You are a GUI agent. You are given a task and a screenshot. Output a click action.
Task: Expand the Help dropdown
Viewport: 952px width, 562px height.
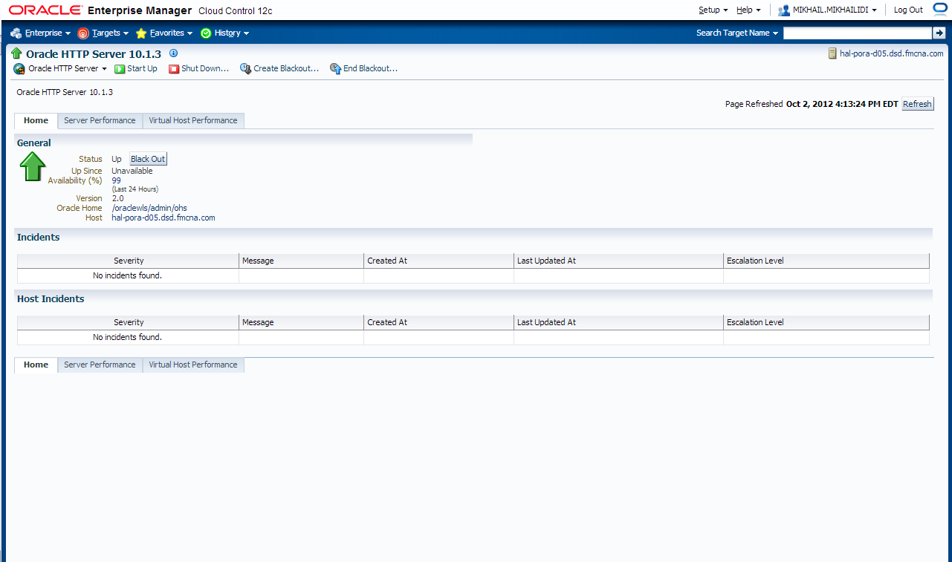[x=748, y=10]
